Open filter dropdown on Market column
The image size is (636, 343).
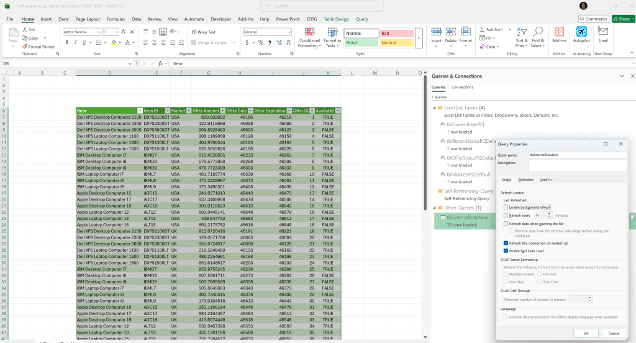tap(189, 111)
